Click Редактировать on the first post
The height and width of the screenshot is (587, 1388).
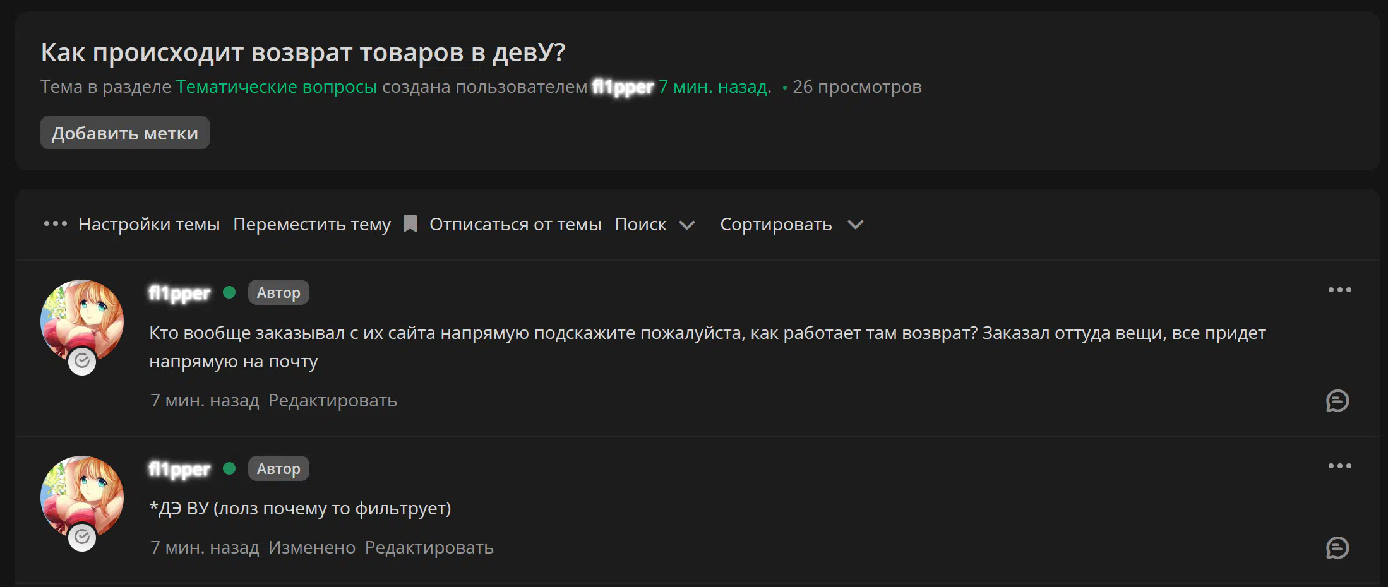point(333,401)
